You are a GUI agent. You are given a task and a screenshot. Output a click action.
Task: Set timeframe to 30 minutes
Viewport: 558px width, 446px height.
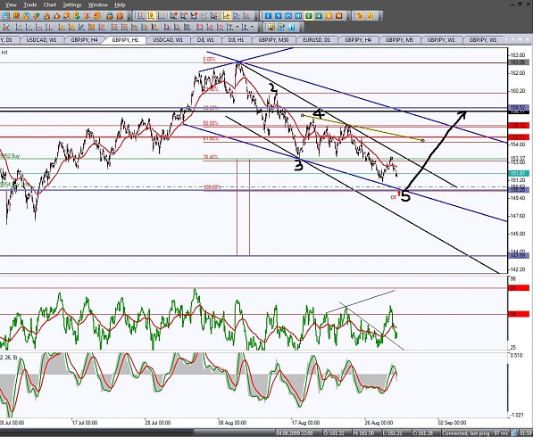click(298, 16)
